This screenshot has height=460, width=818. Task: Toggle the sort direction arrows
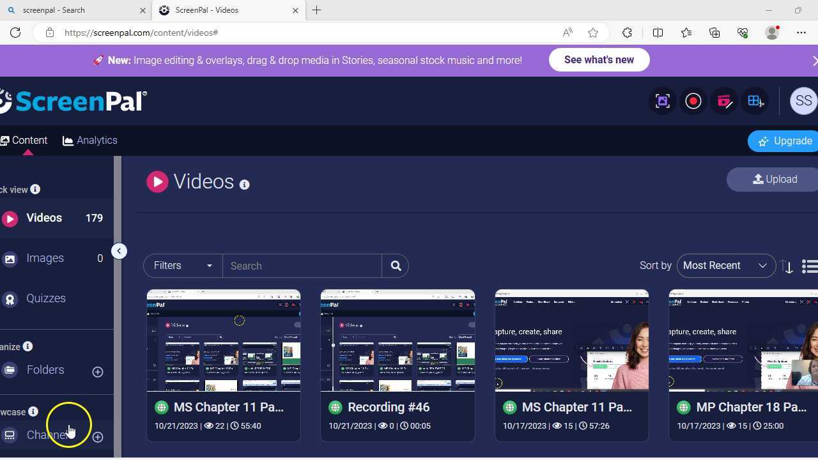(788, 267)
